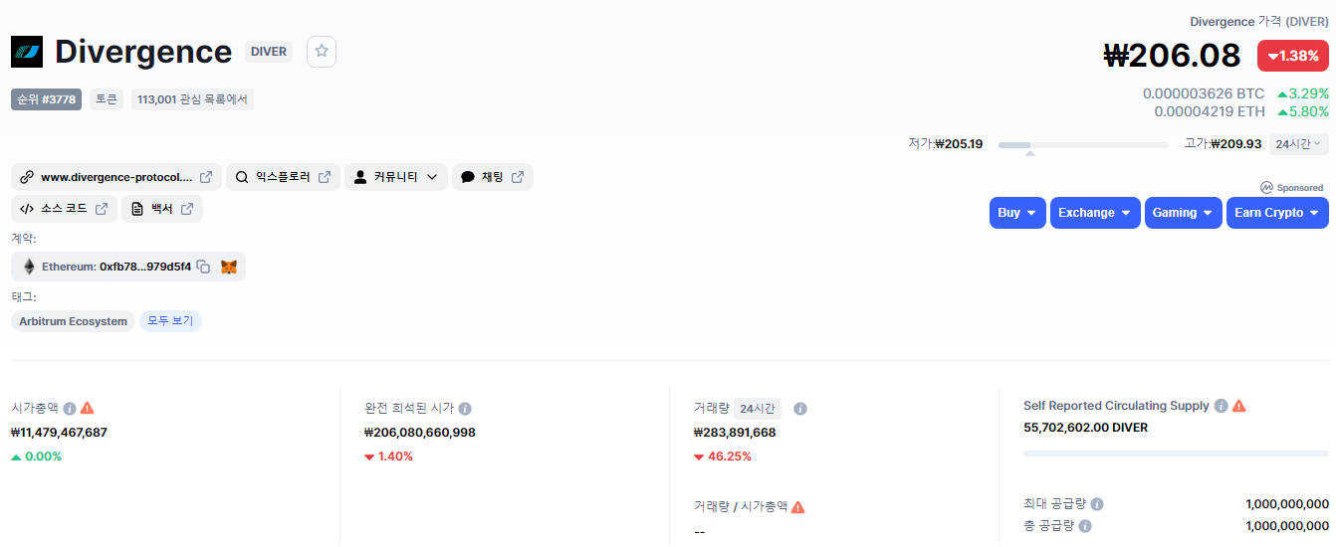Show info icon for 총 공급량
This screenshot has width=1336, height=547.
[x=1085, y=526]
